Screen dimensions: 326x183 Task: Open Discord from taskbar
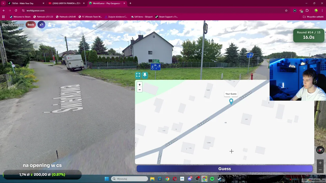190,179
